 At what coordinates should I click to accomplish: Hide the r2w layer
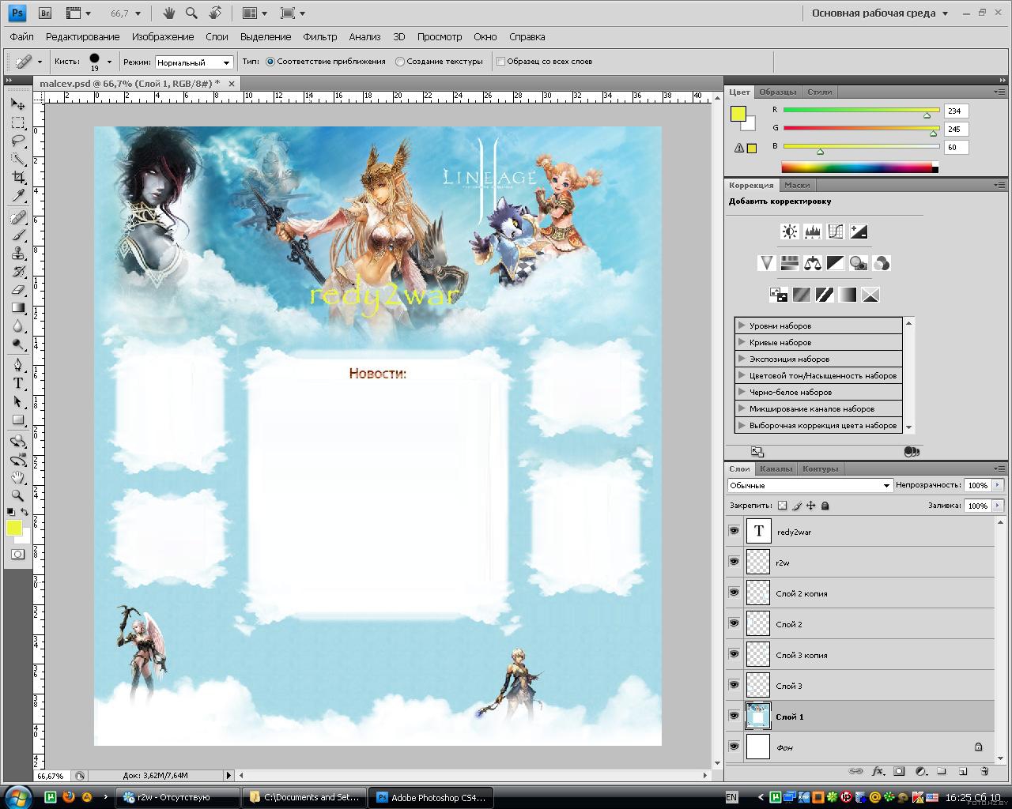(x=734, y=562)
